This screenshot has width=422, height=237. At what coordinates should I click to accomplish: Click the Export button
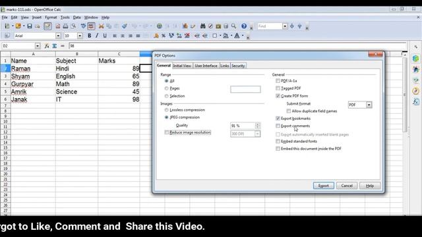(x=324, y=186)
